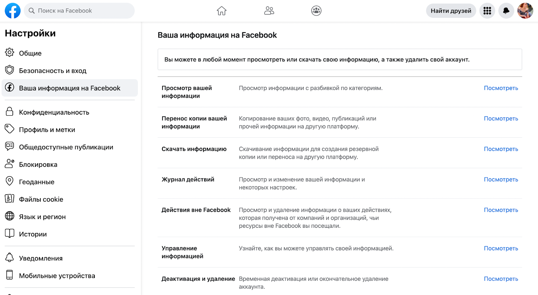
Task: Click Посмотреть for Деактивация и удаление
Action: click(x=501, y=279)
